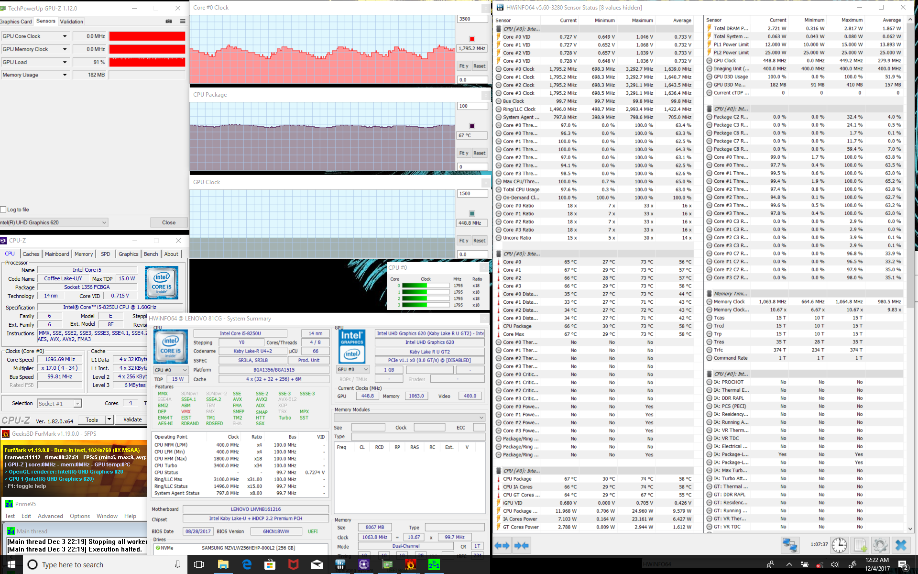Open HWiNFO remote network monitoring icon
The width and height of the screenshot is (918, 574).
pos(790,545)
